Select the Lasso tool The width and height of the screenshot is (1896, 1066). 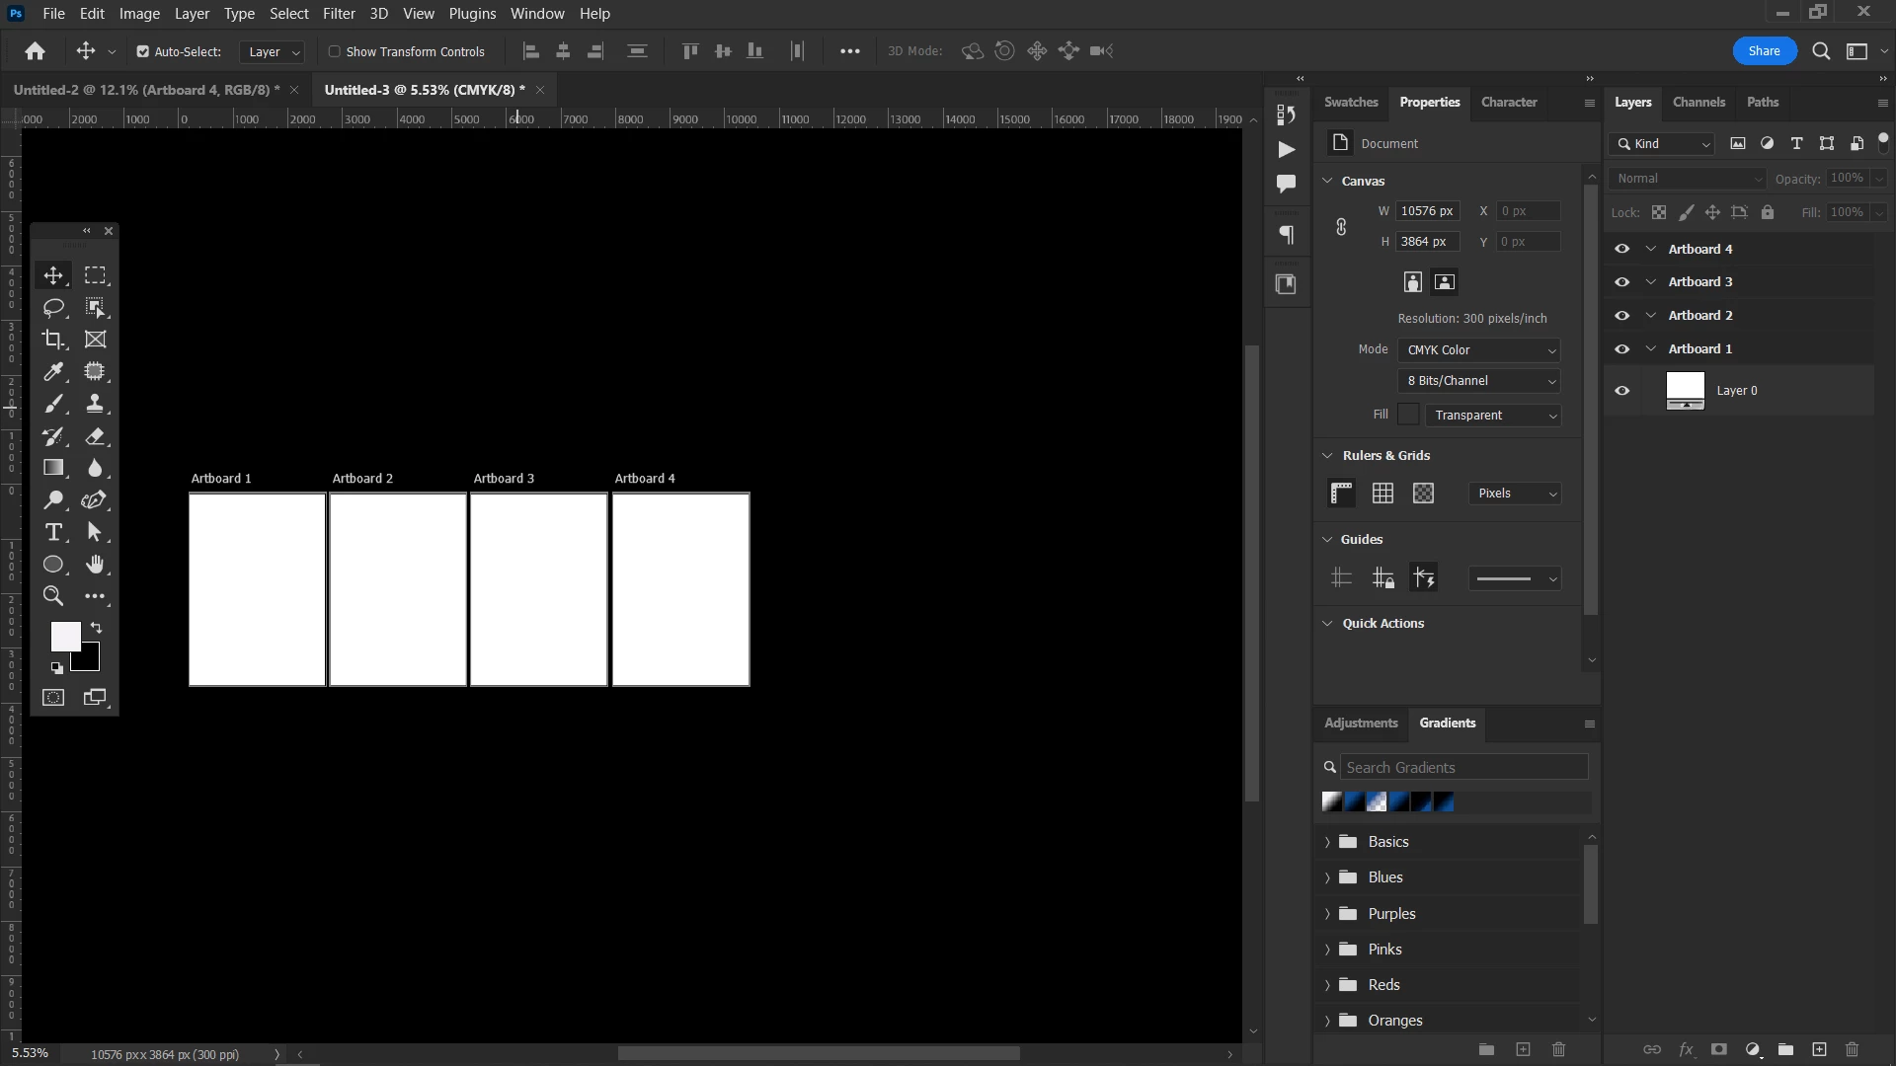coord(53,308)
